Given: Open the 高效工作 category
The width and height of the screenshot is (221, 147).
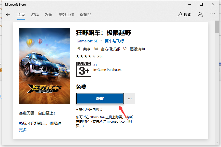Looking at the screenshot, I should 66,14.
